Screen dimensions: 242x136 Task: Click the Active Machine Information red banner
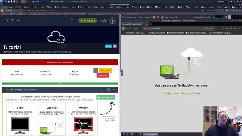pyautogui.click(x=60, y=62)
